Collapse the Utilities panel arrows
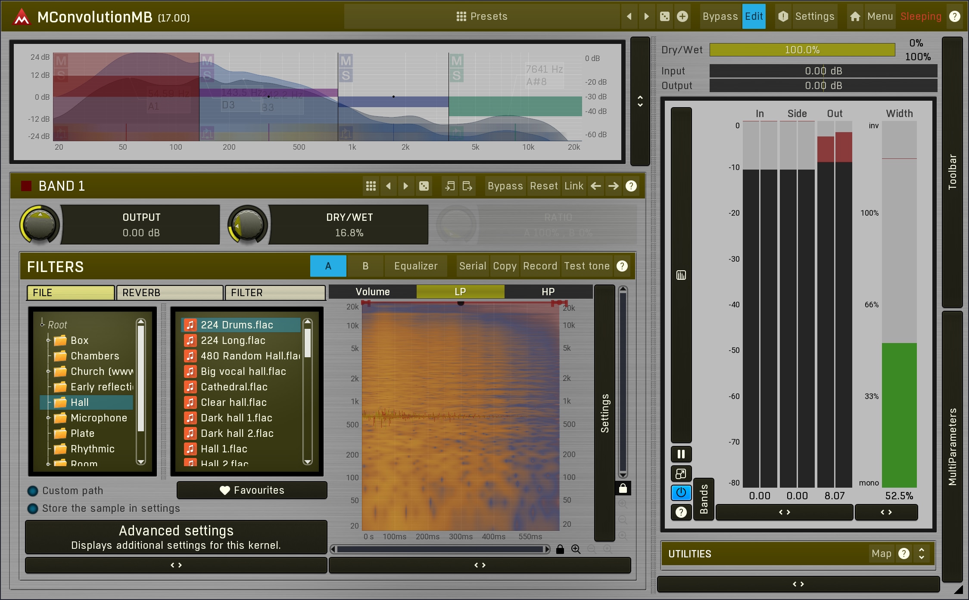 (x=921, y=554)
